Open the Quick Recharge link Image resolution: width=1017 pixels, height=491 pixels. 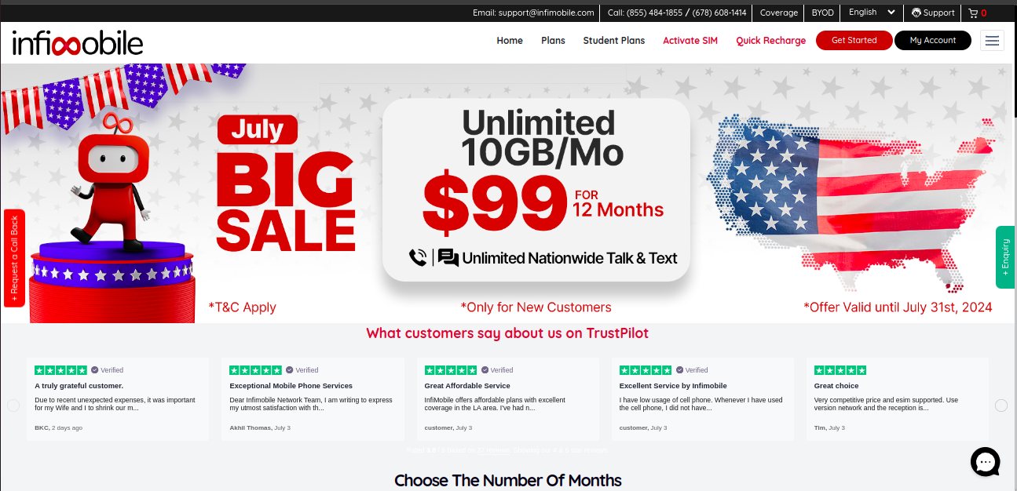(770, 41)
